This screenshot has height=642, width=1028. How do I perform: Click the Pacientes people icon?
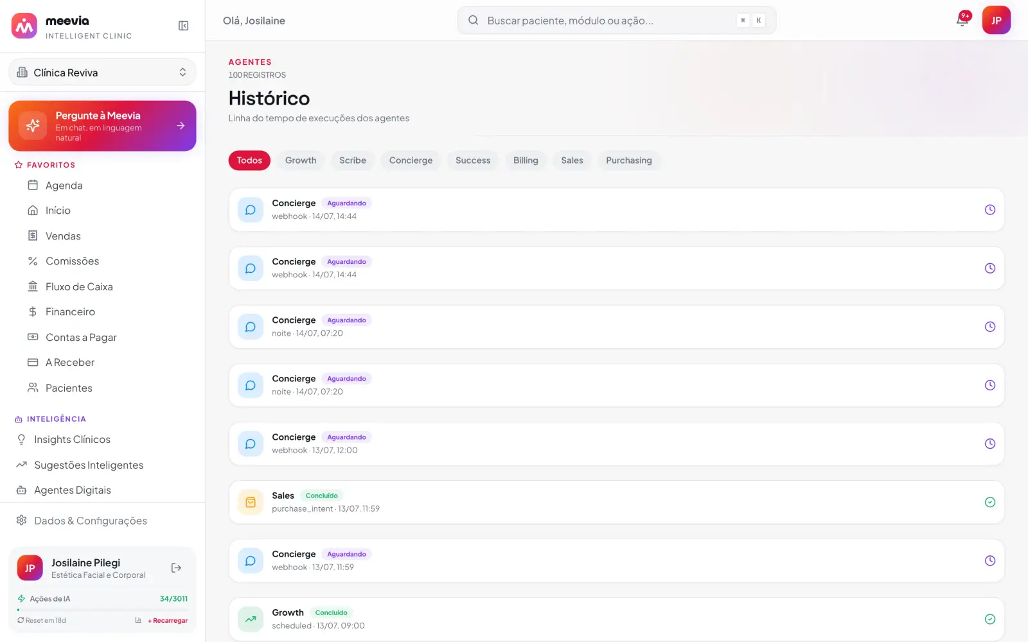pyautogui.click(x=33, y=388)
